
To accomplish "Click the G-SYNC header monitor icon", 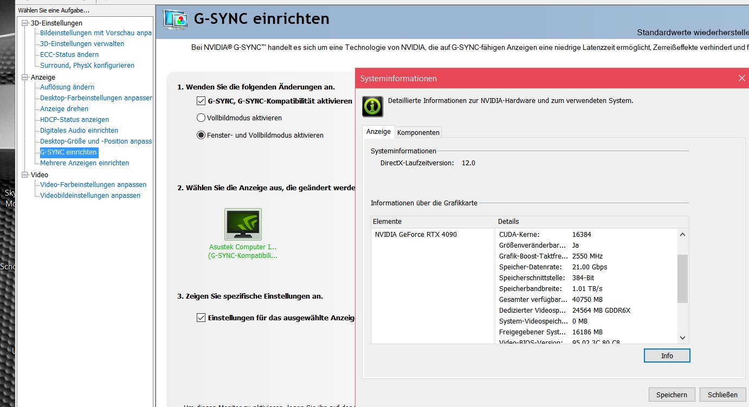I will tap(176, 19).
